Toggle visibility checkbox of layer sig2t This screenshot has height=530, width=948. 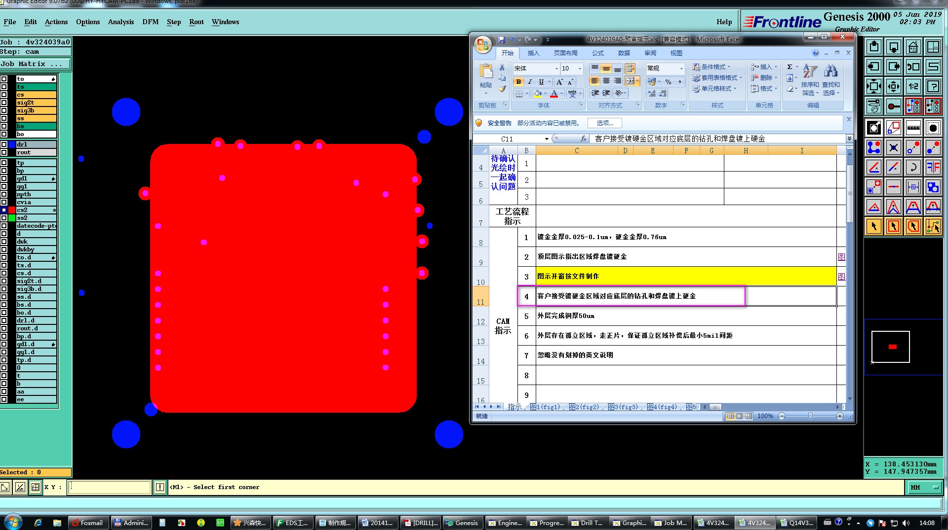click(x=4, y=103)
